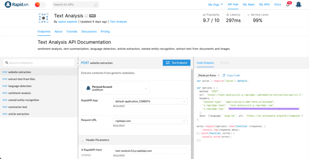Click the Text Analysis API logo
This screenshot has width=309, height=159.
tap(44, 18)
